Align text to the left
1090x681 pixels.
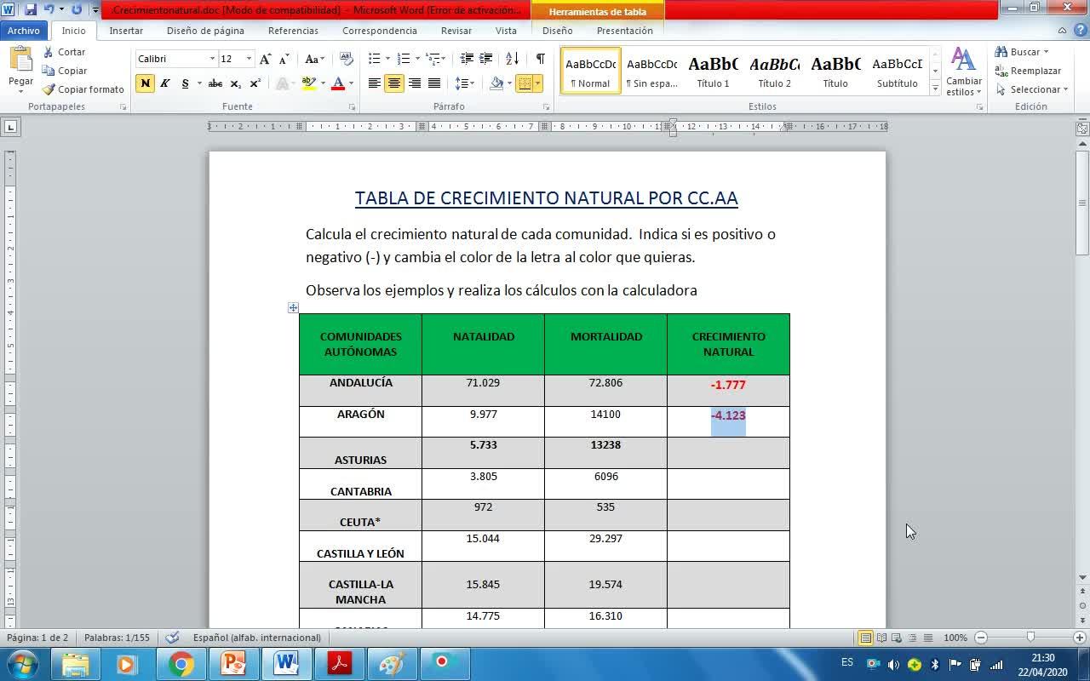(374, 83)
